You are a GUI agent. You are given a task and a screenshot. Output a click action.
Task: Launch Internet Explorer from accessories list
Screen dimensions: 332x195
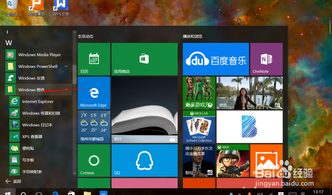(40, 101)
